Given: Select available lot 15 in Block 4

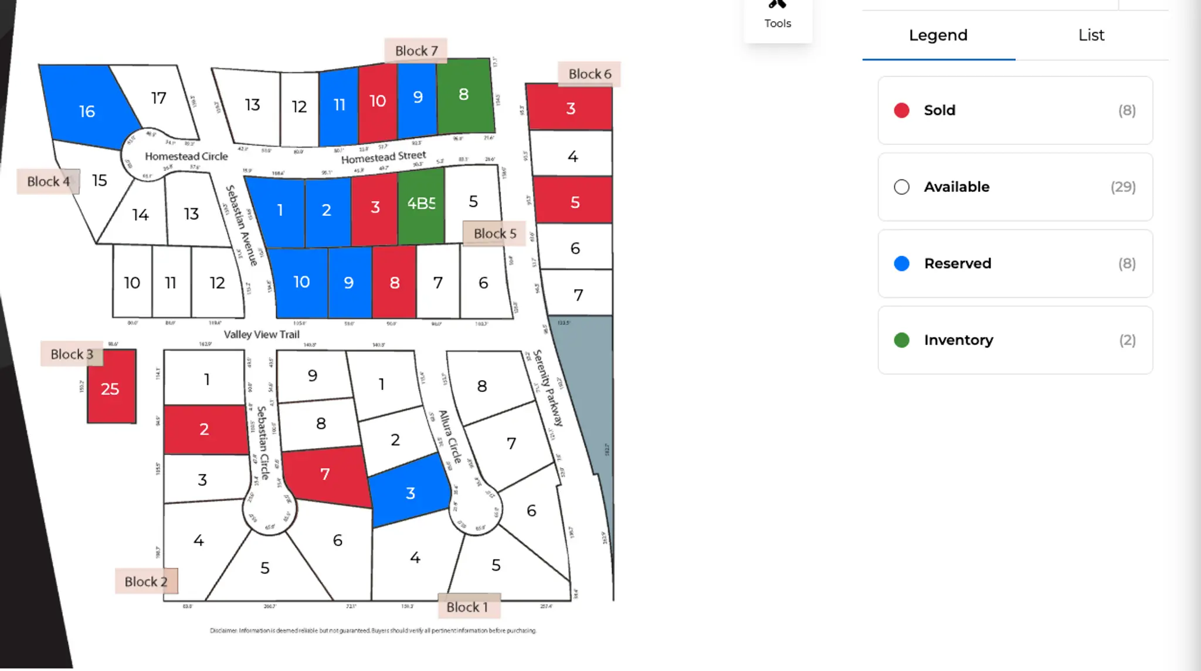Looking at the screenshot, I should (x=99, y=181).
